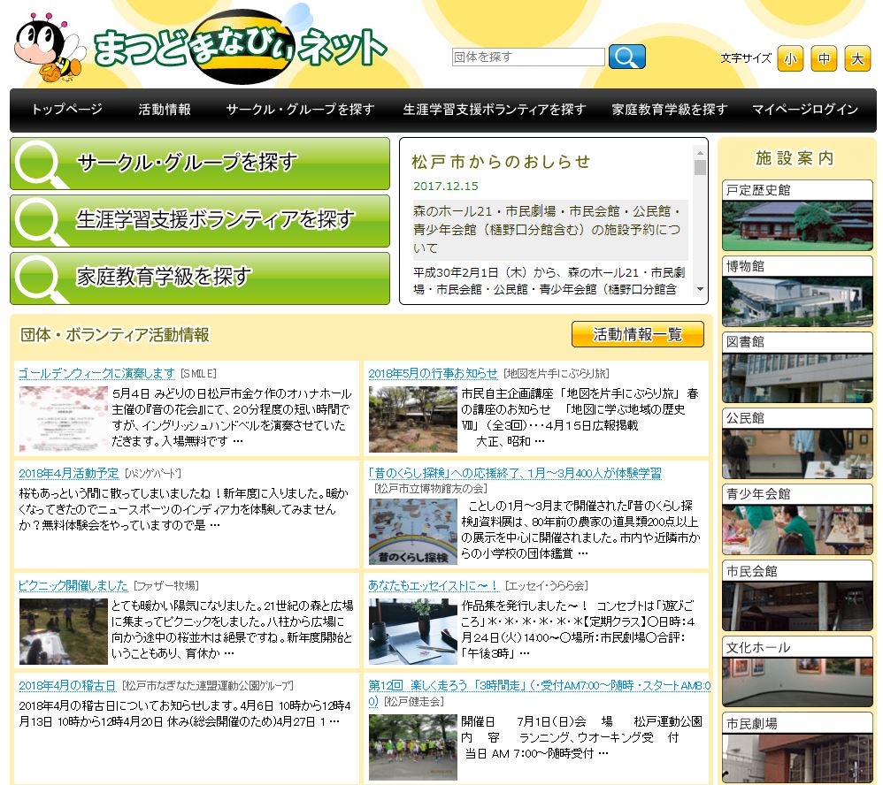883x785 pixels.
Task: Set text size to large (大)
Action: (856, 59)
